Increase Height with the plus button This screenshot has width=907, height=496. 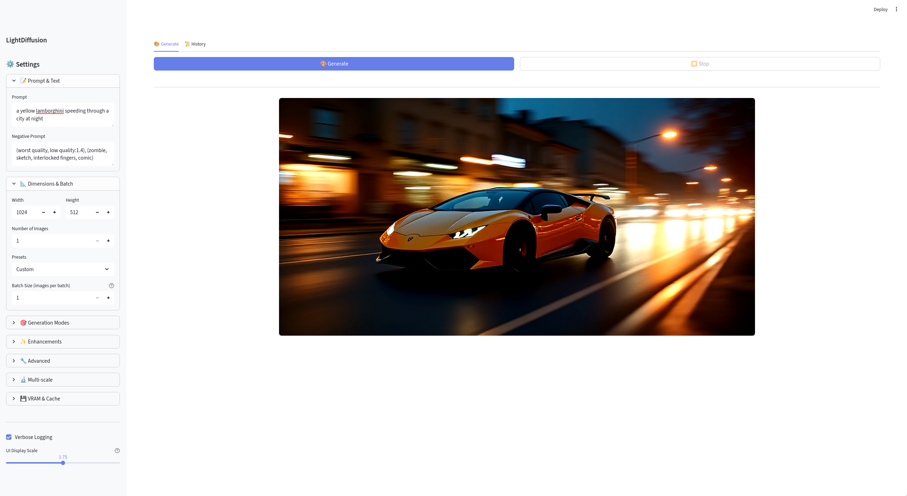pyautogui.click(x=108, y=212)
